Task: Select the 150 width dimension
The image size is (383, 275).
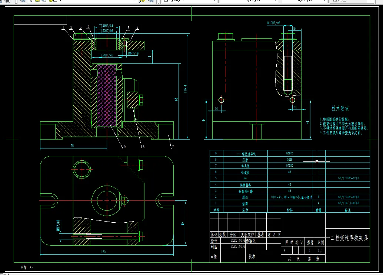Action: [103, 252]
